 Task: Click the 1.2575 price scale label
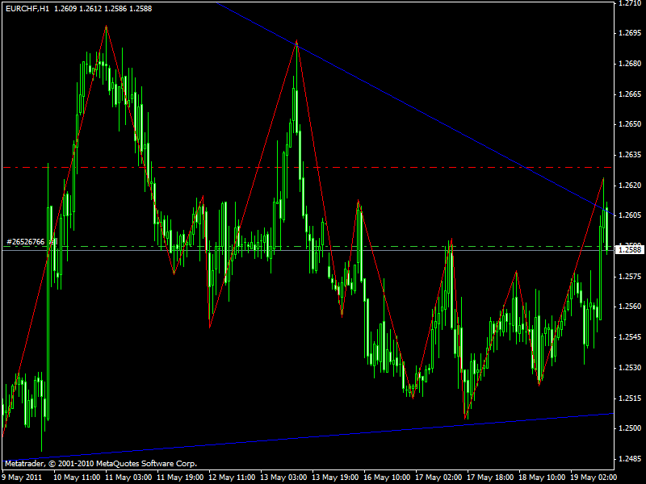(x=629, y=277)
